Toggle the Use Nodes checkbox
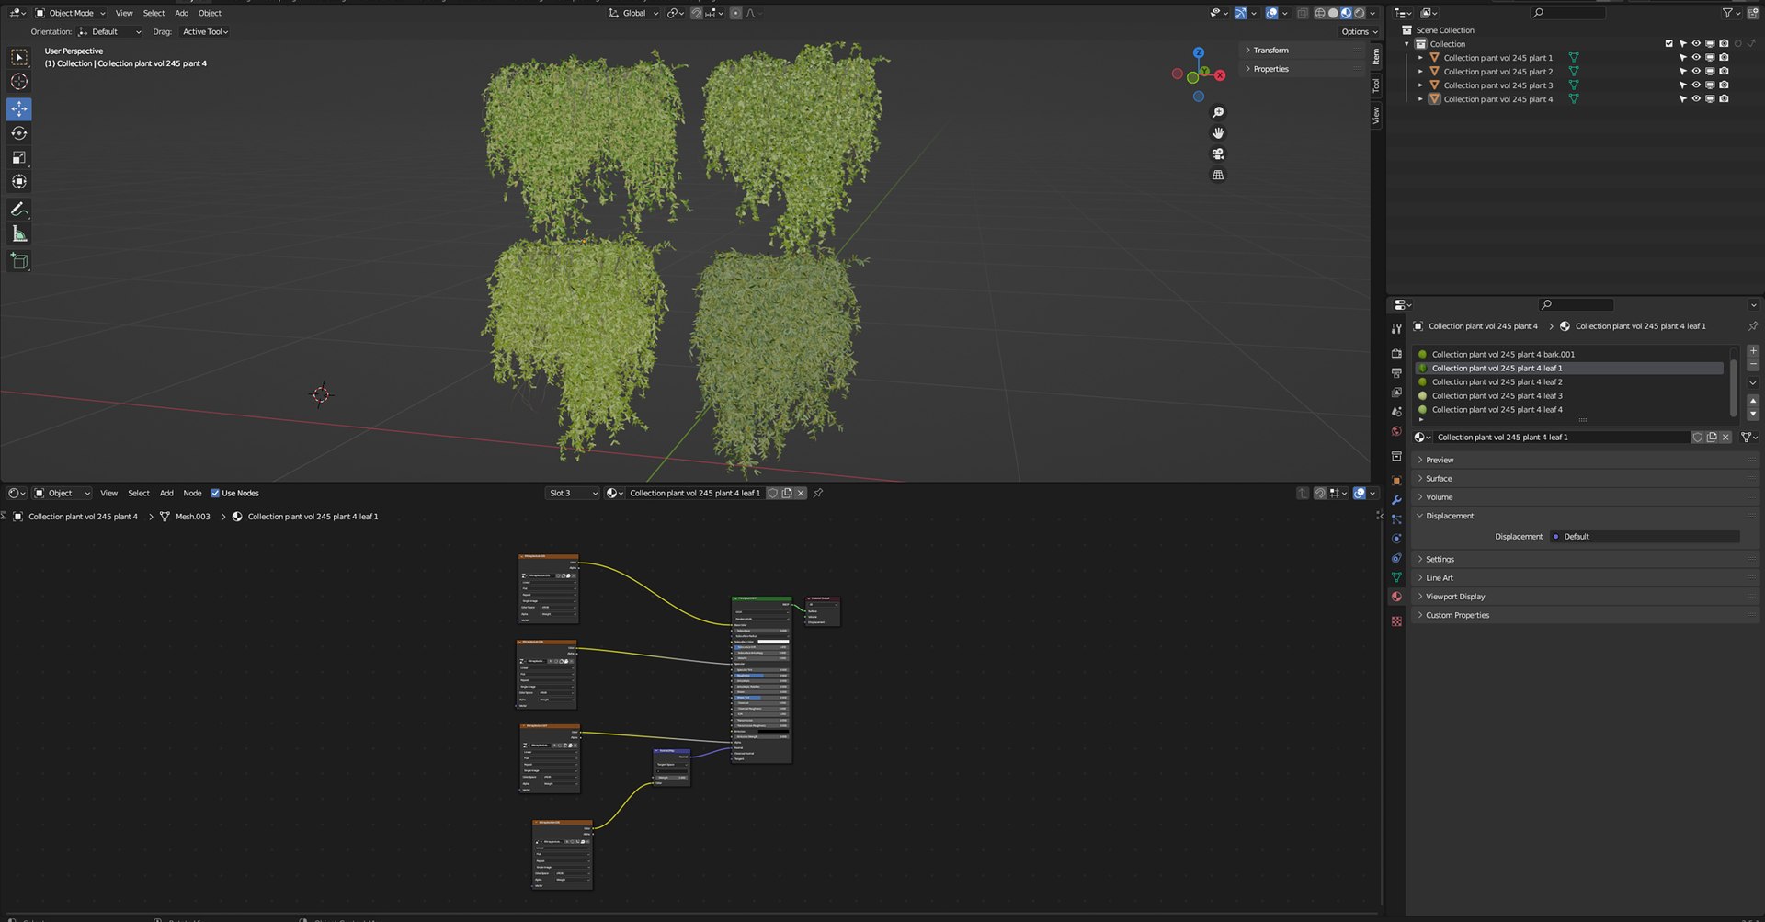 point(215,494)
